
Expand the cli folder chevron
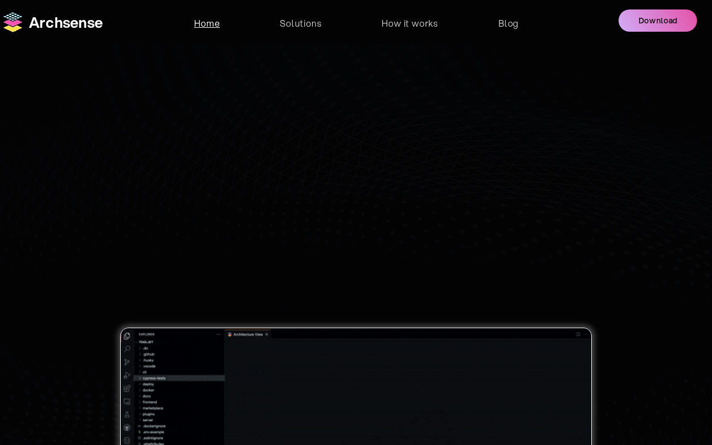[x=140, y=372]
